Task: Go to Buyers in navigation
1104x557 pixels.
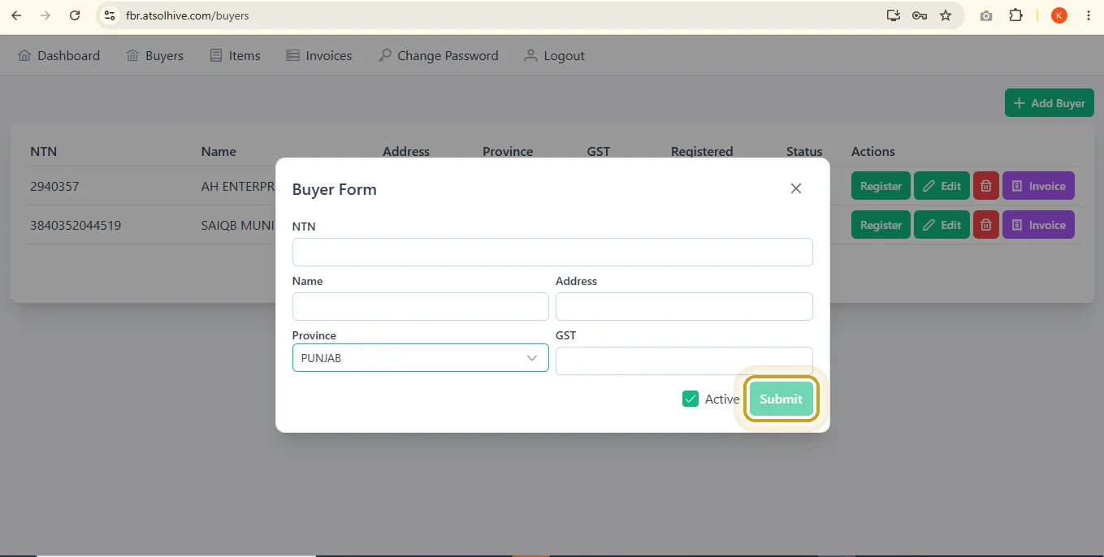Action: tap(154, 55)
